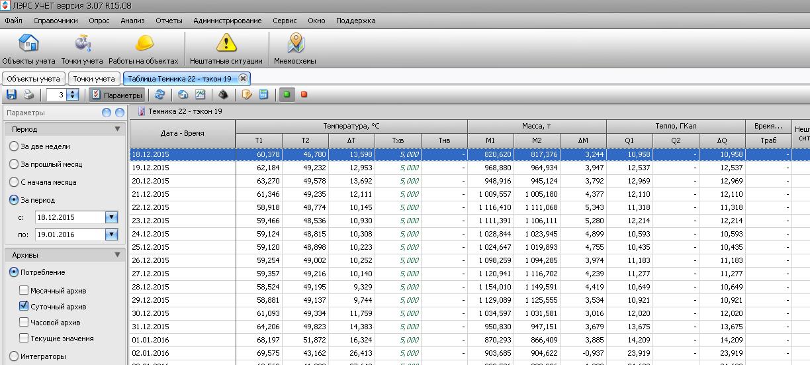The width and height of the screenshot is (810, 365).
Task: Select the Потребление archive option
Action: (x=37, y=272)
